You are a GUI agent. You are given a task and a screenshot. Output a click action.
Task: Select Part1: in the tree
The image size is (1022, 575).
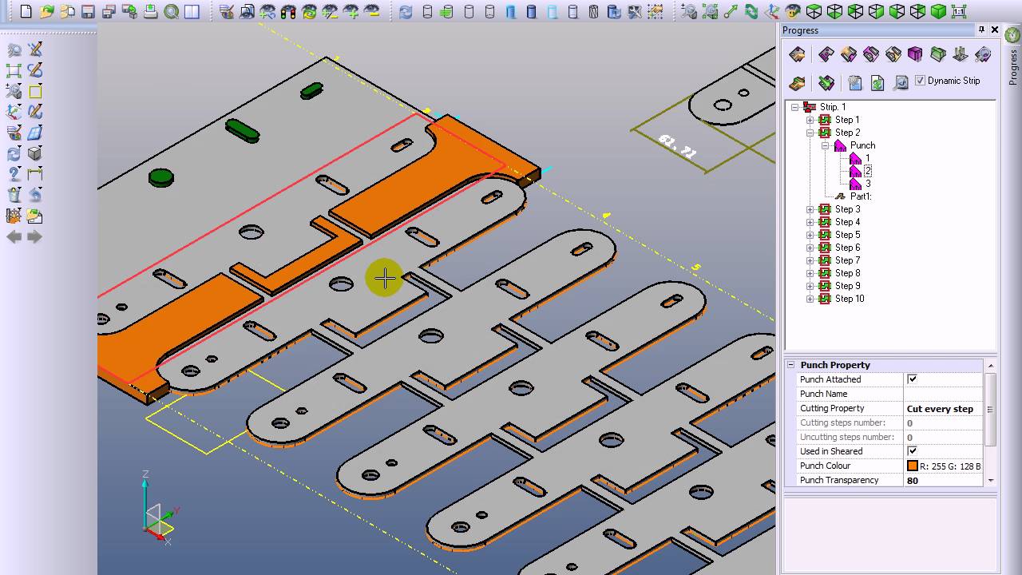[861, 196]
